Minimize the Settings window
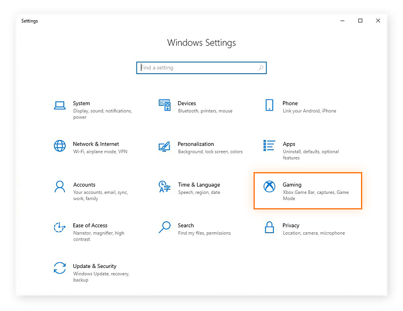 click(x=342, y=21)
